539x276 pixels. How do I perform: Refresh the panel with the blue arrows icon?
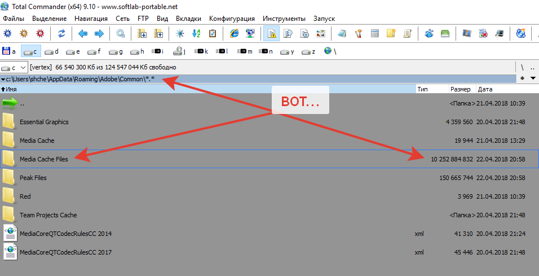click(61, 33)
